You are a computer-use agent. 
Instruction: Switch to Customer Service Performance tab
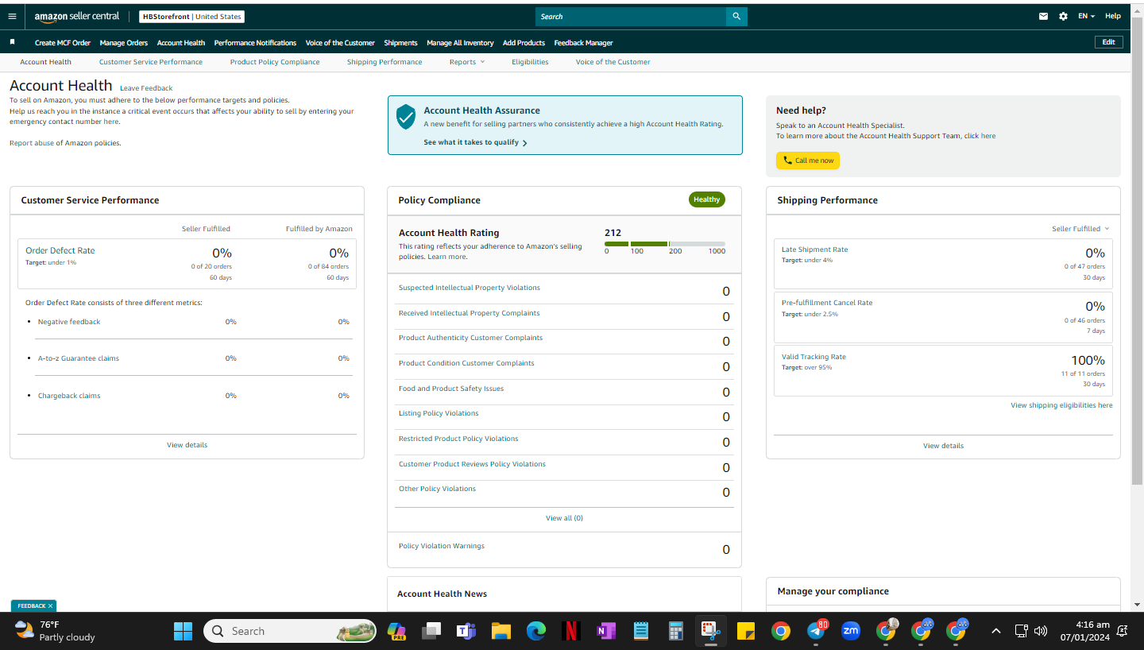coord(151,62)
